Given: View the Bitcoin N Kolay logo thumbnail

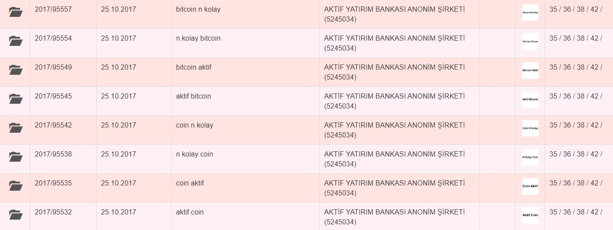Looking at the screenshot, I should pyautogui.click(x=530, y=13).
